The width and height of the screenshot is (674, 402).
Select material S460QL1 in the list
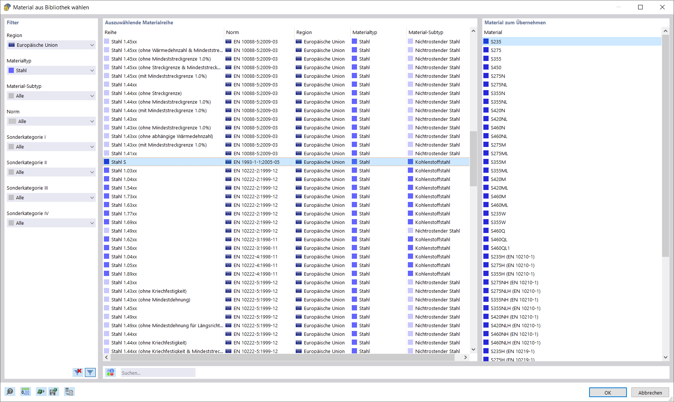572,248
